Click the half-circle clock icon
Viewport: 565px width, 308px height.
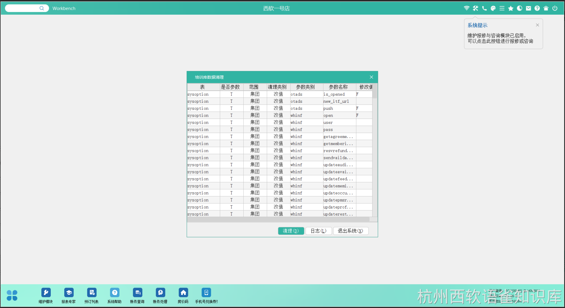click(519, 8)
